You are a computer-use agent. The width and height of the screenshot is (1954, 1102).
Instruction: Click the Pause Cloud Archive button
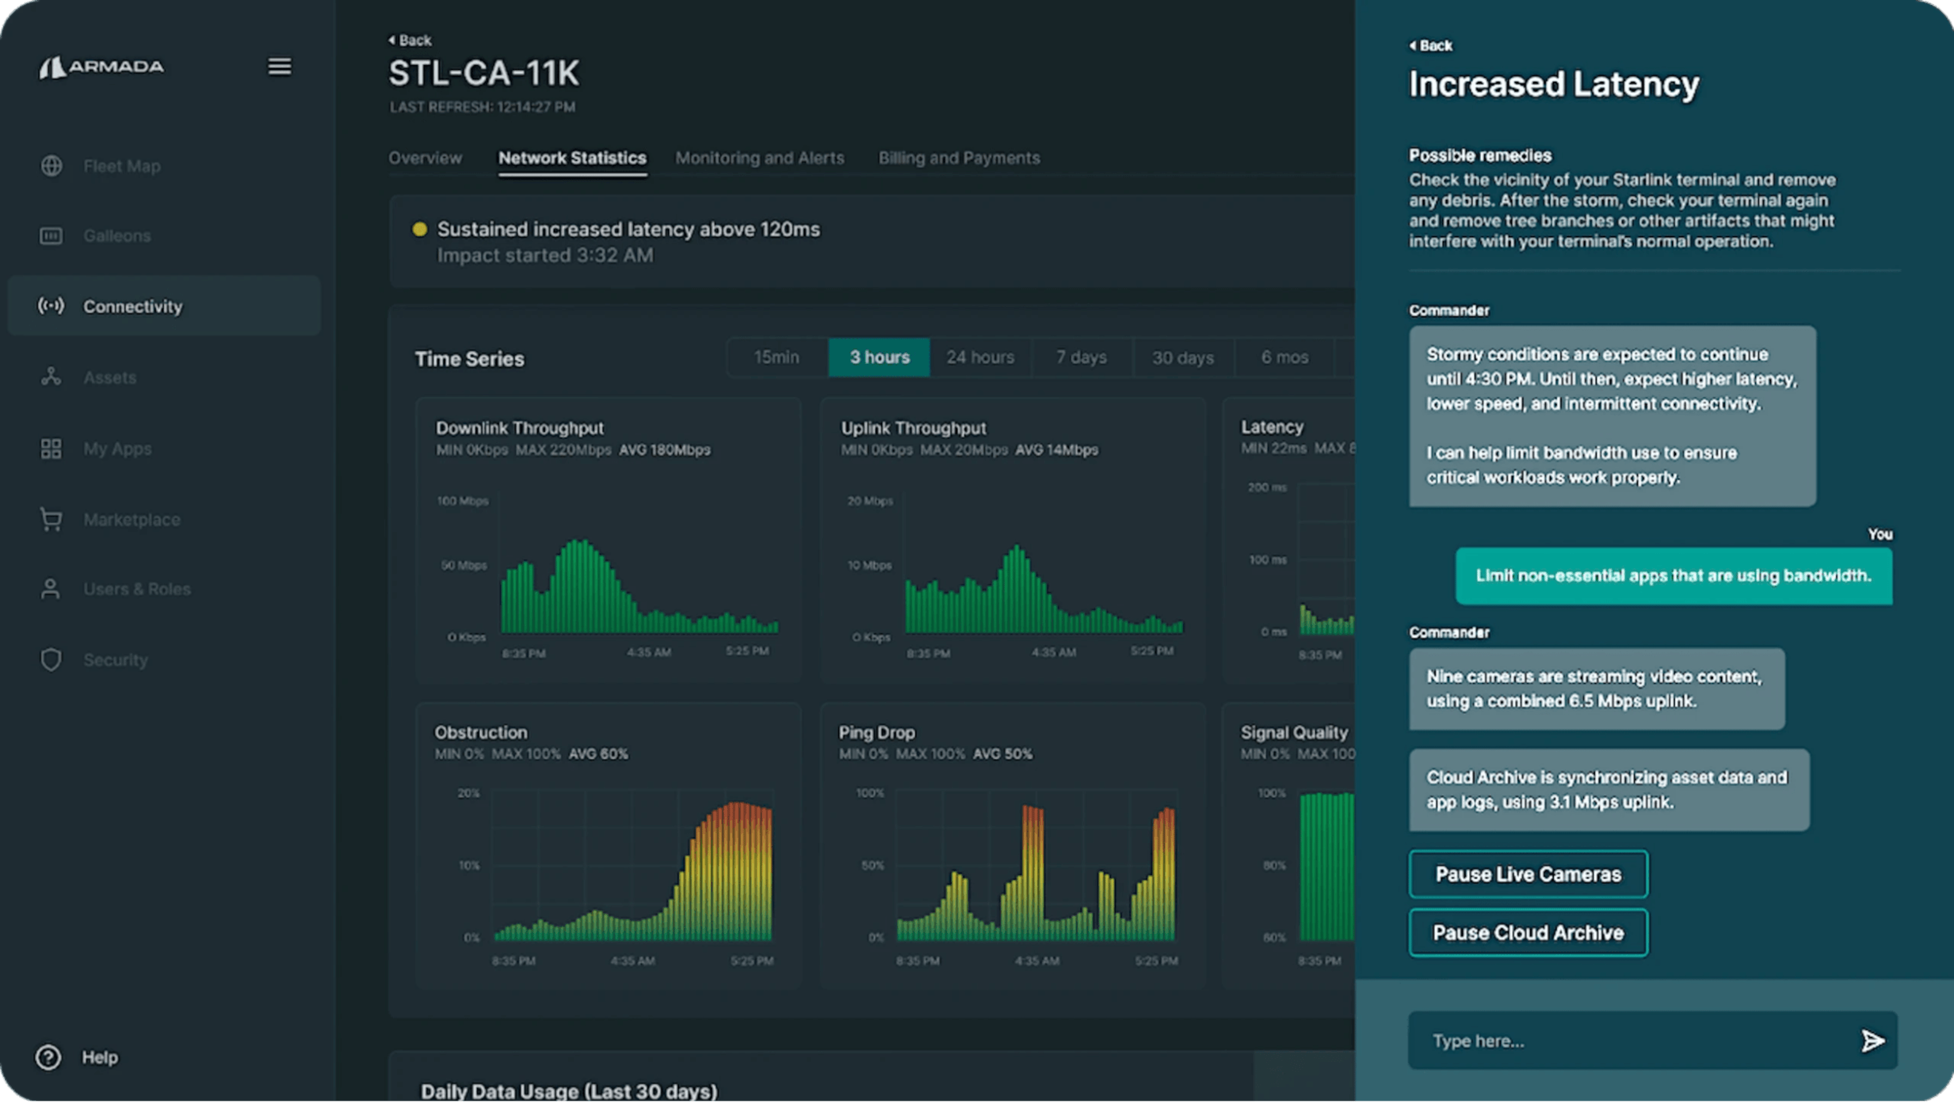(1527, 932)
